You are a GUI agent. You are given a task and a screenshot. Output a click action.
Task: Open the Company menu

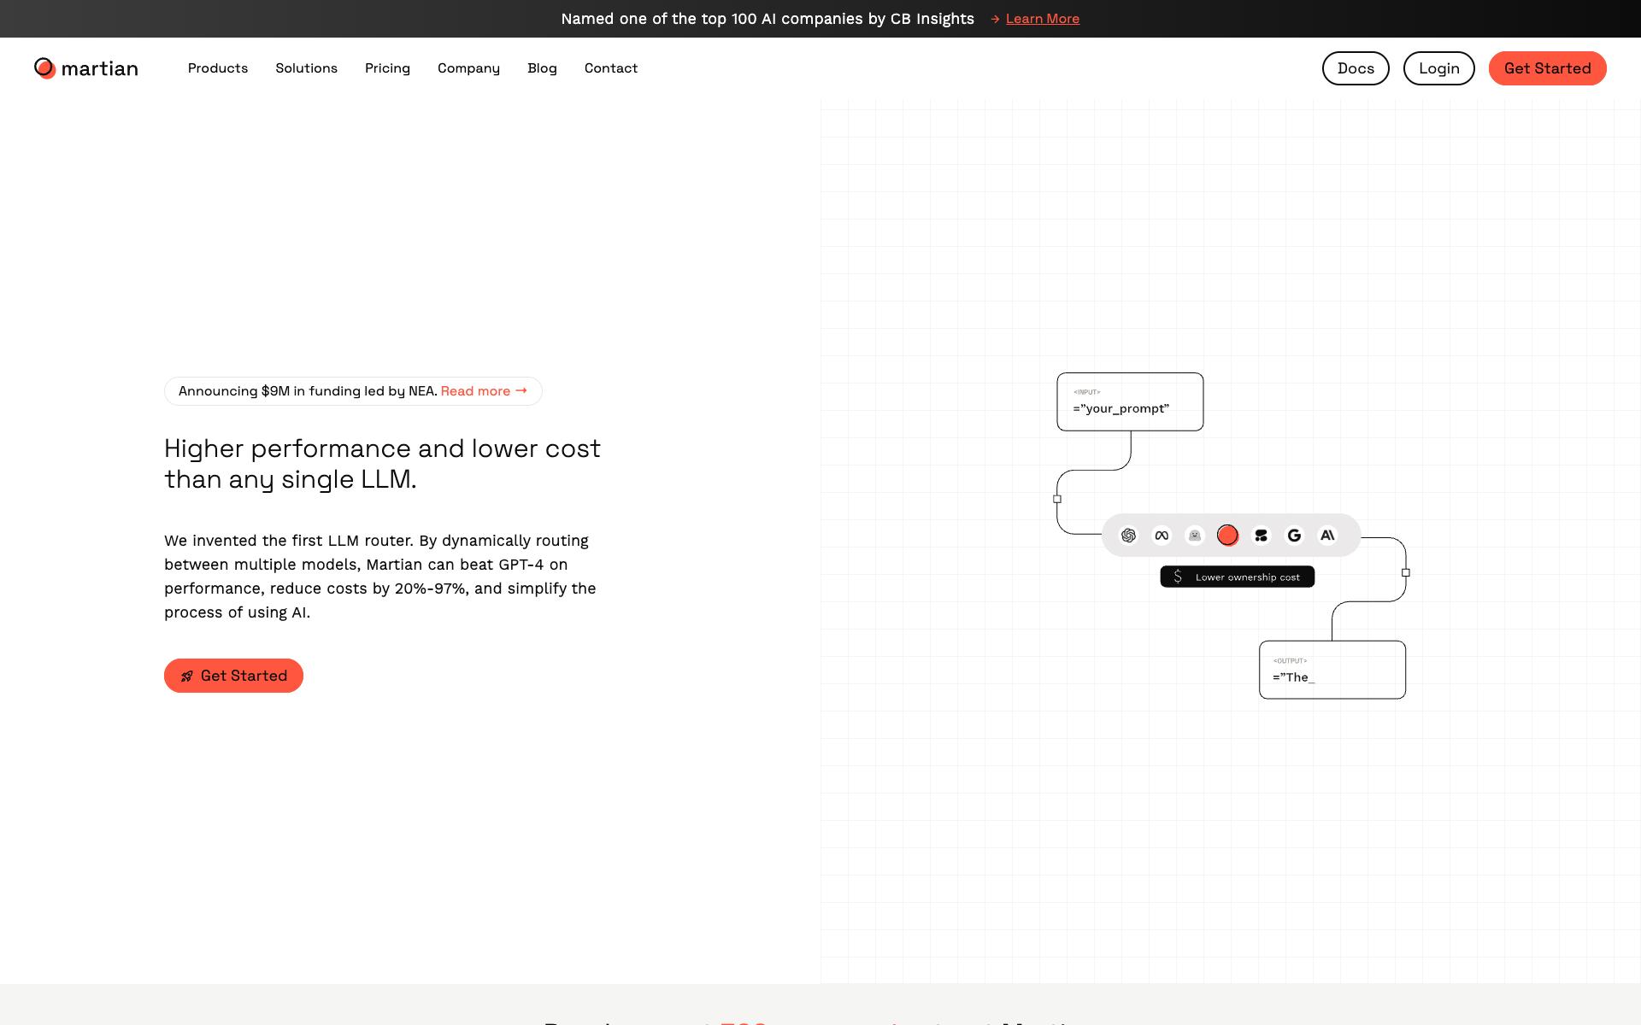tap(468, 68)
